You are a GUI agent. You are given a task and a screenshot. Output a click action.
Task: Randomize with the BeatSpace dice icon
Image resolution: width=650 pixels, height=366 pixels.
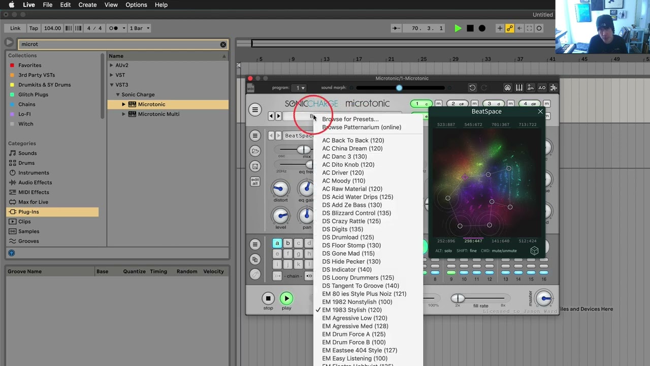point(534,251)
